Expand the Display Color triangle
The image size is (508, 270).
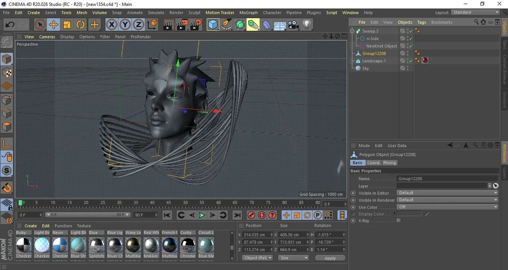click(x=394, y=214)
